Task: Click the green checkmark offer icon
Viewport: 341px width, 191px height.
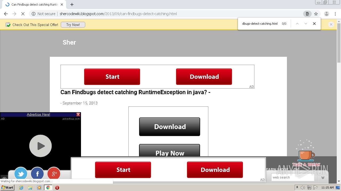Action: point(8,25)
